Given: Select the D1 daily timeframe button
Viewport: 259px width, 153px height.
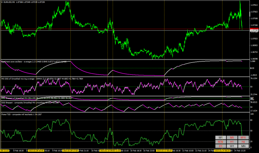Looking at the screenshot, I should coord(220,146).
